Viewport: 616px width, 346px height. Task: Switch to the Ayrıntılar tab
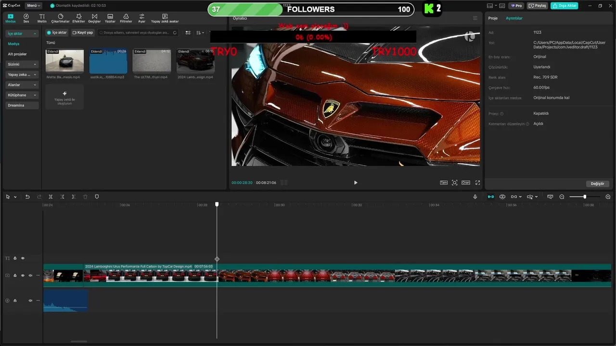[514, 18]
